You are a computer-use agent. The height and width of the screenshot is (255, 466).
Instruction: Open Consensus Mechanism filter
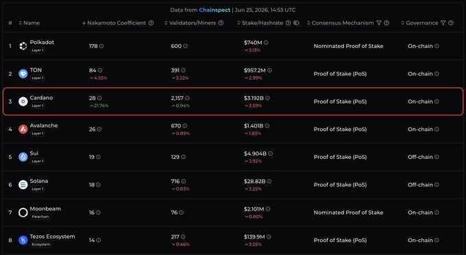coord(379,23)
